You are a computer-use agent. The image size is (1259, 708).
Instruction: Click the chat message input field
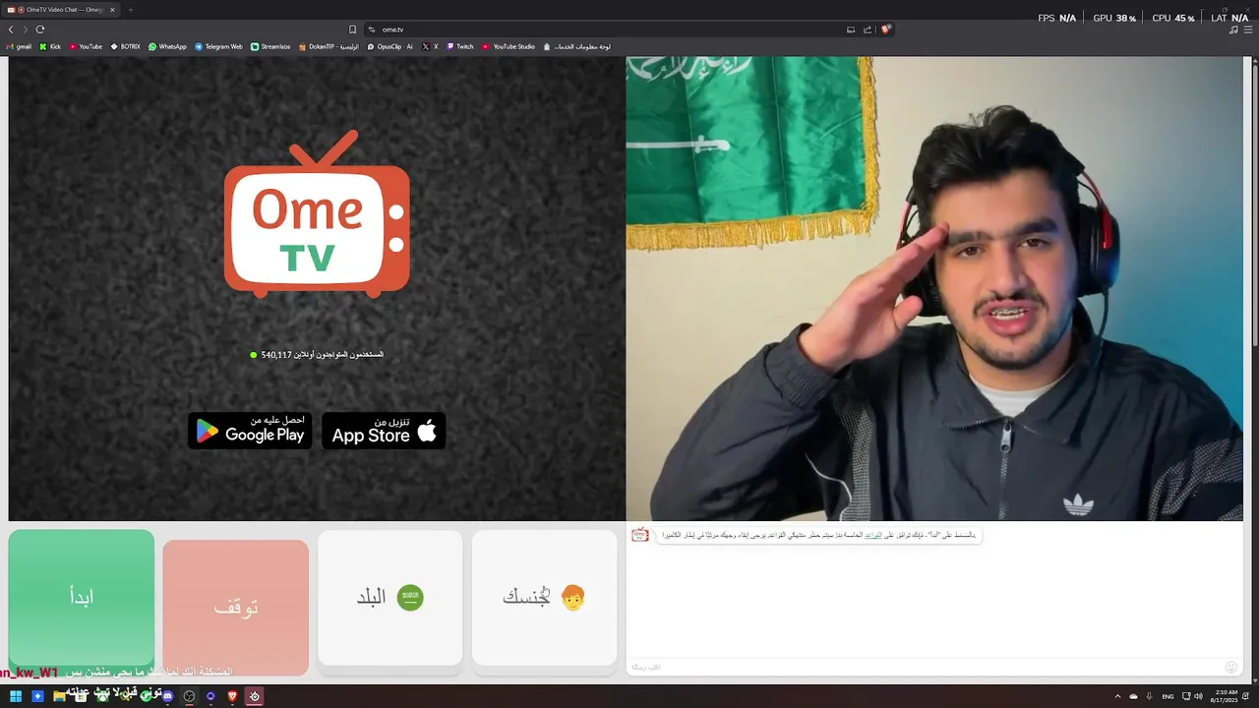[925, 667]
